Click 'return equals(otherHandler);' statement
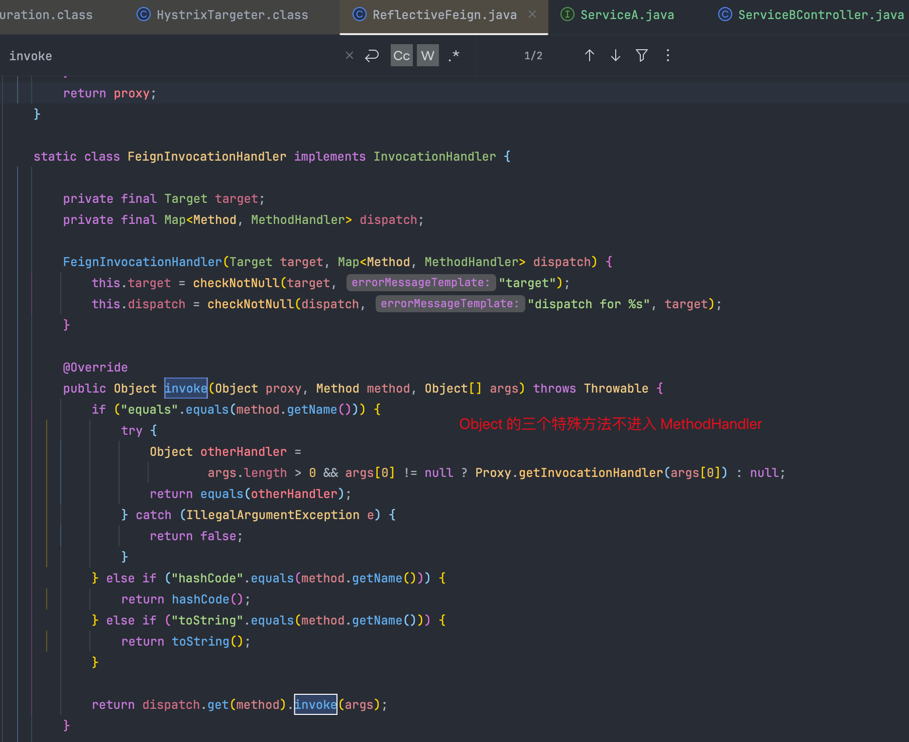Viewport: 909px width, 742px height. point(251,493)
